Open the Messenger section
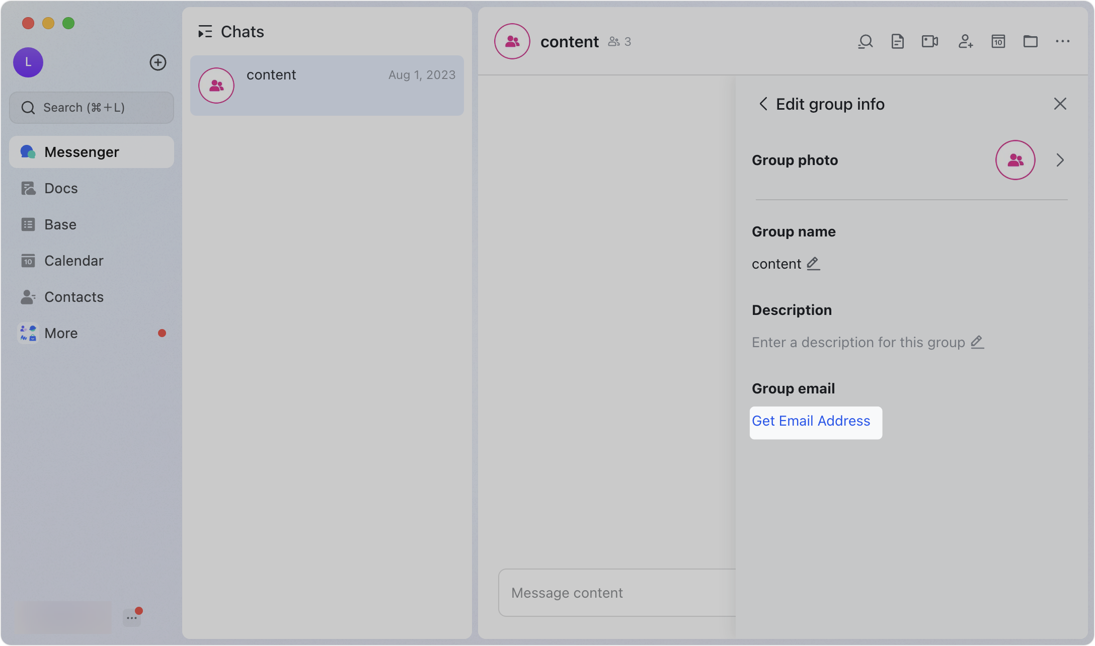This screenshot has height=646, width=1095. coord(92,152)
